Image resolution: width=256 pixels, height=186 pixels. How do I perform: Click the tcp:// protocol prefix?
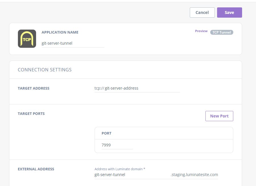point(99,88)
